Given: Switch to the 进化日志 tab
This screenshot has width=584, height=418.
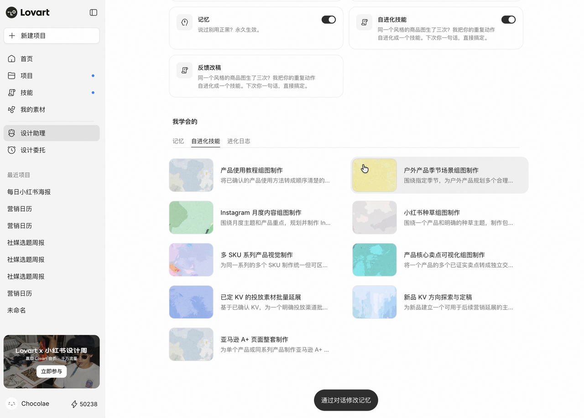Looking at the screenshot, I should (239, 141).
